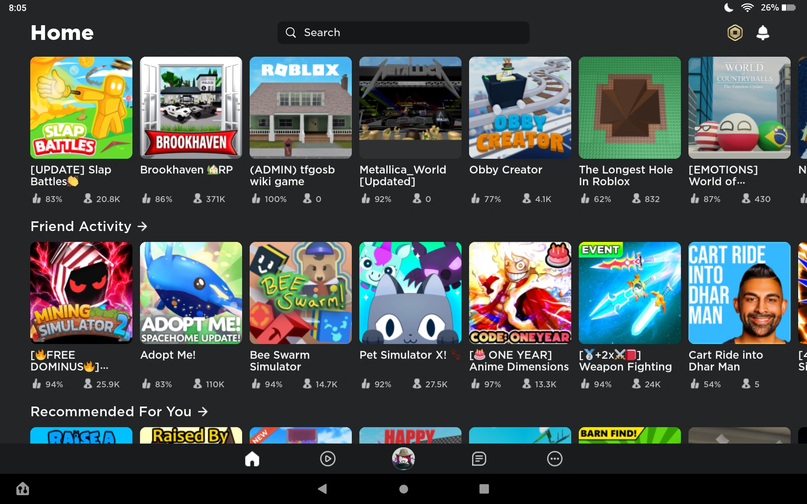Screen dimensions: 807x504
Task: Expand the Recommended For You arrow
Action: point(203,412)
